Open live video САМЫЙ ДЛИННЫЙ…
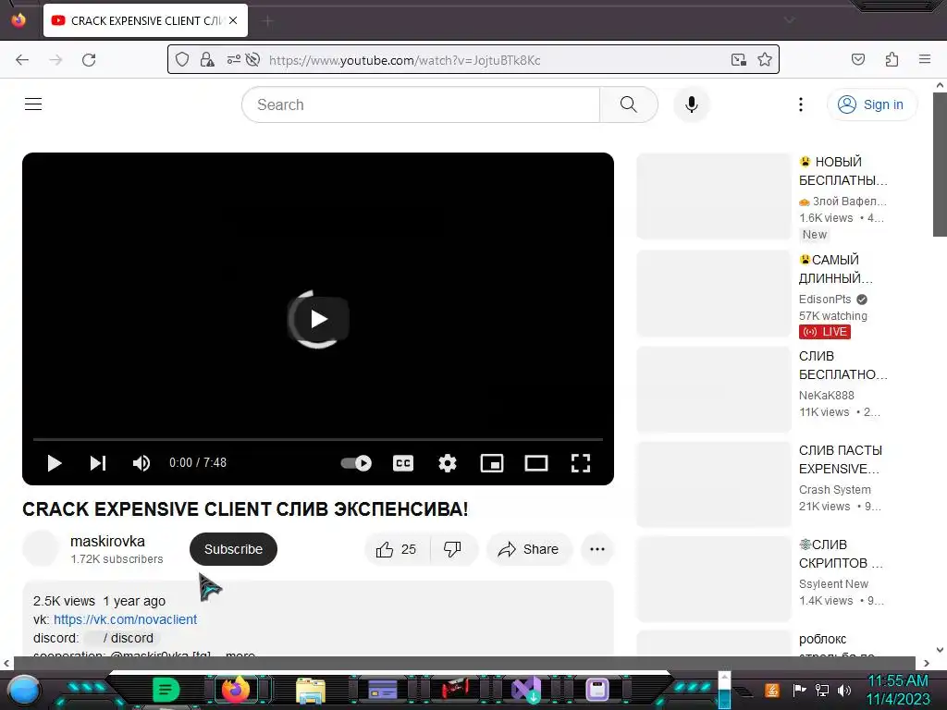Viewport: 947px width, 710px height. [x=836, y=269]
